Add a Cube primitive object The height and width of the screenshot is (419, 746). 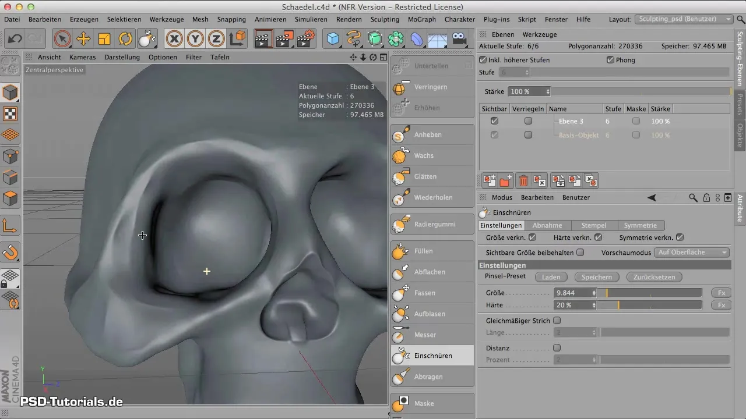tap(333, 39)
